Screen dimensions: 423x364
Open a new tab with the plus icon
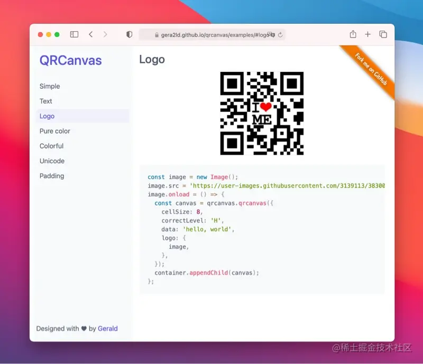click(x=367, y=34)
